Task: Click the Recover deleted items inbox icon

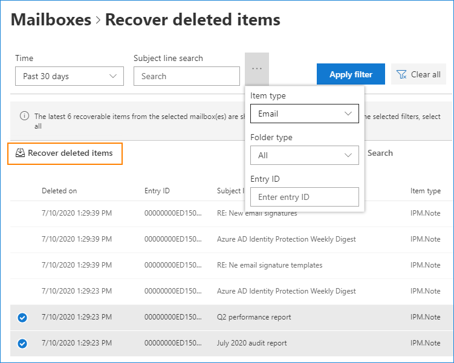Action: coord(20,153)
